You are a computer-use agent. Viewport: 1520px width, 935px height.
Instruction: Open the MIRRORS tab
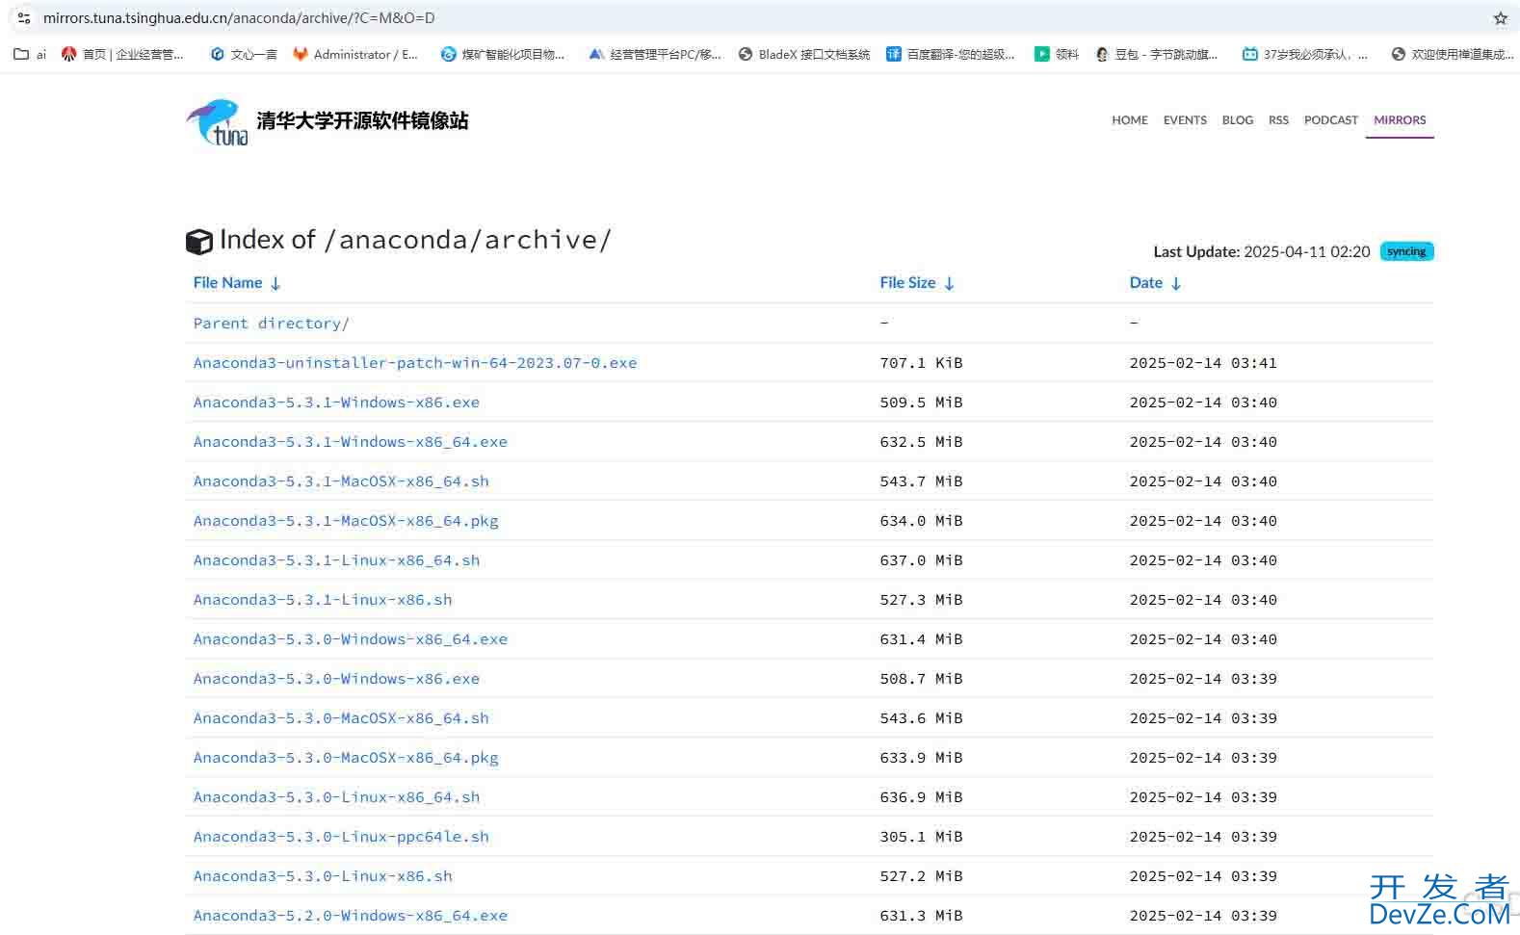coord(1399,120)
